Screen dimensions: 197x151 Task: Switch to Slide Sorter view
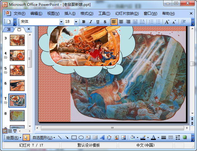click(x=10, y=131)
